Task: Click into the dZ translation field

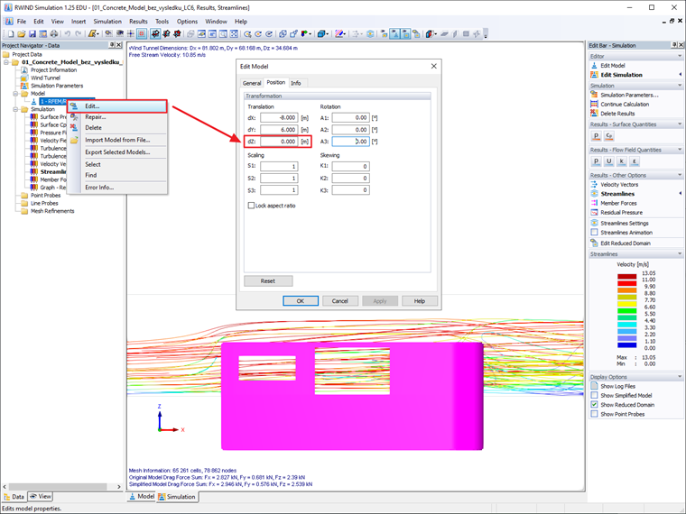Action: tap(279, 142)
